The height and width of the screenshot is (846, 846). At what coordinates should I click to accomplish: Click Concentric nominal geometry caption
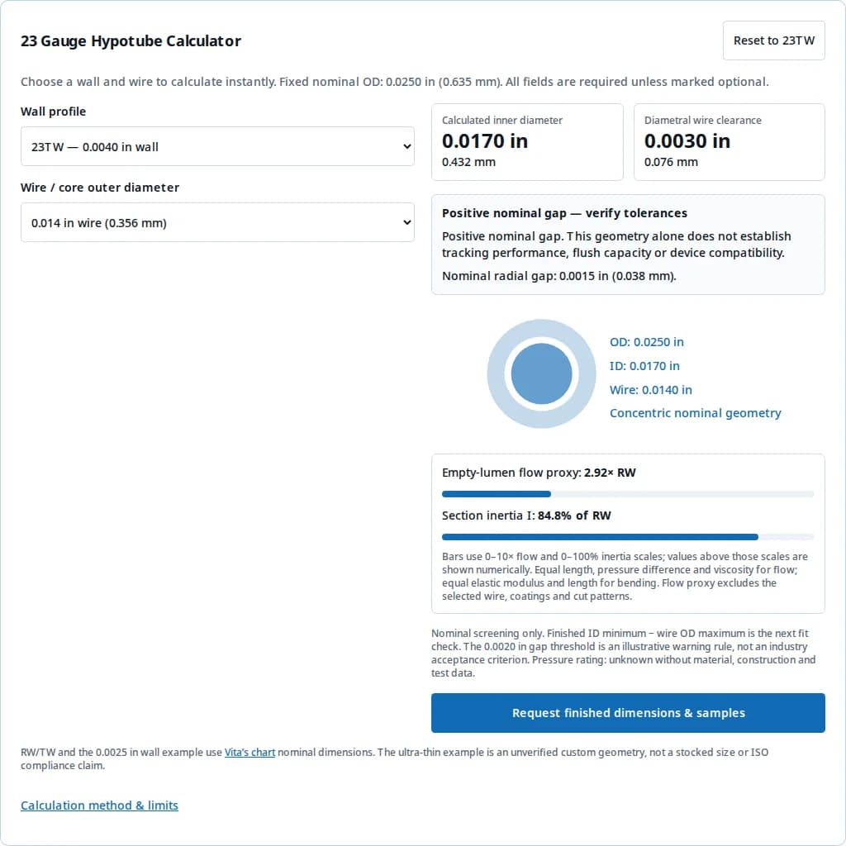(x=696, y=413)
